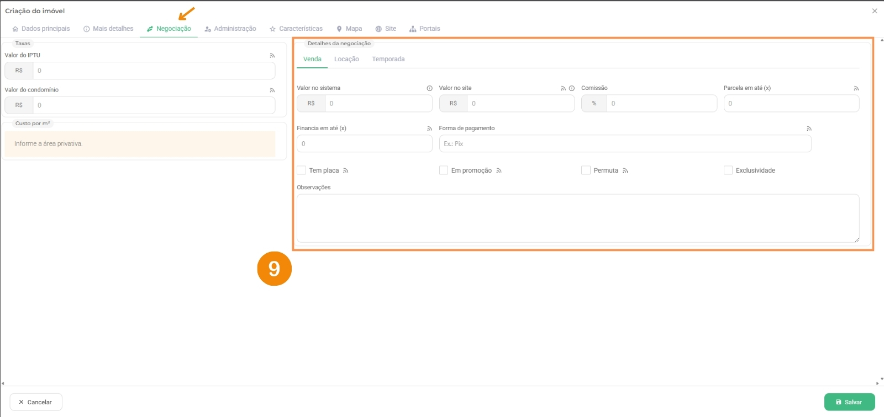Click the feed icon beside Parcela em até (x)

pyautogui.click(x=856, y=88)
